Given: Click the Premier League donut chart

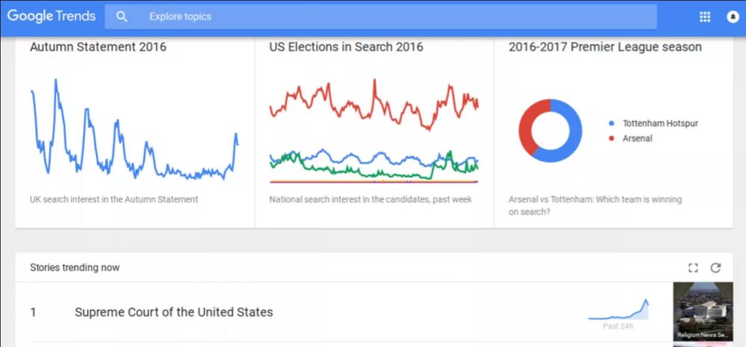Looking at the screenshot, I should (x=550, y=131).
